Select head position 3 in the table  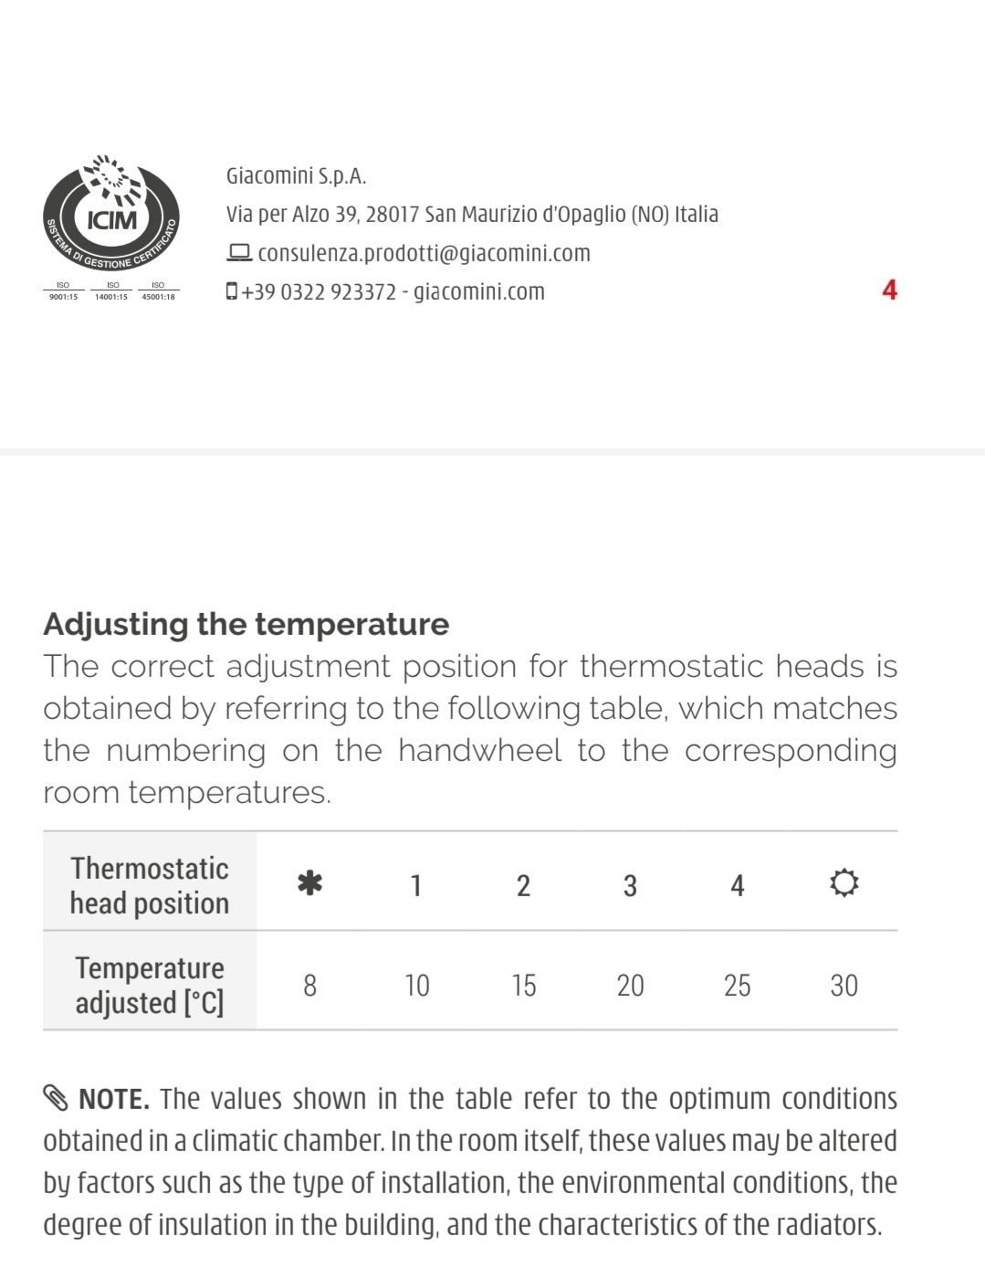[630, 885]
